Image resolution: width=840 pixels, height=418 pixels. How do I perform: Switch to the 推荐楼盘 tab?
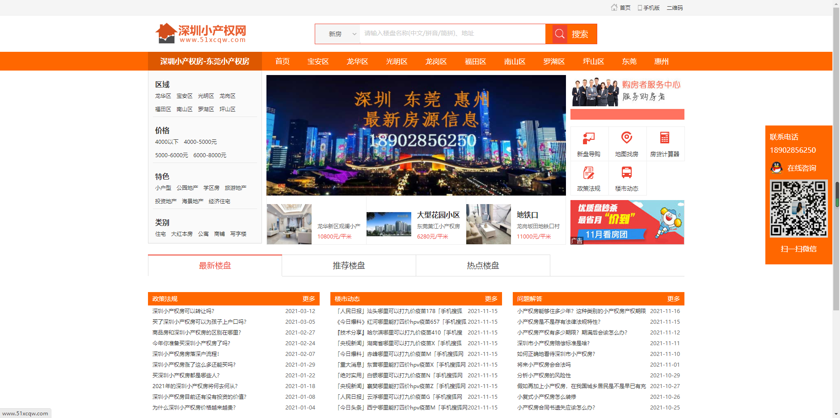tap(349, 266)
